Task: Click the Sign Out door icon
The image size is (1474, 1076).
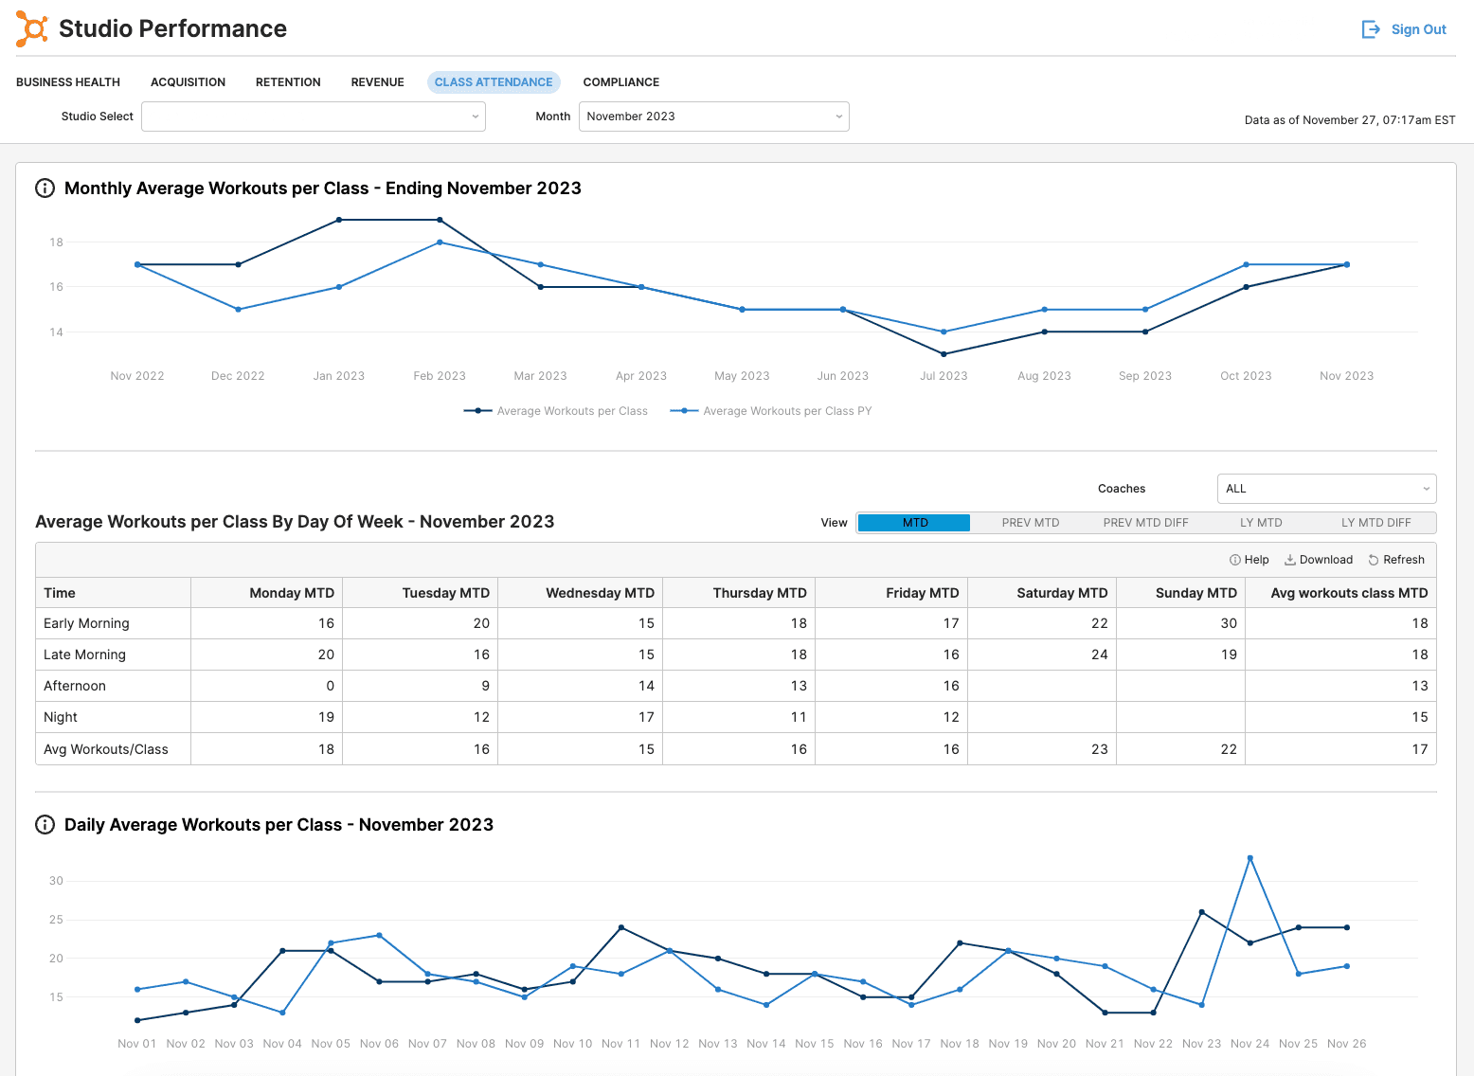Action: pos(1371,29)
